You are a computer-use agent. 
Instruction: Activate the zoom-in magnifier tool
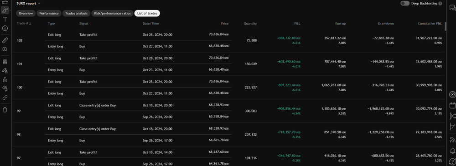[5, 49]
